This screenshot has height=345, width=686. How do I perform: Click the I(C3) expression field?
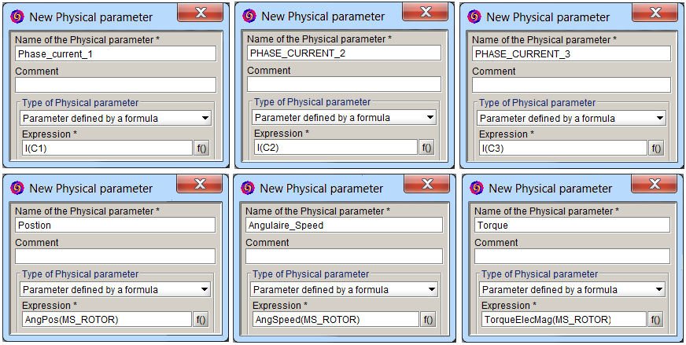point(560,148)
